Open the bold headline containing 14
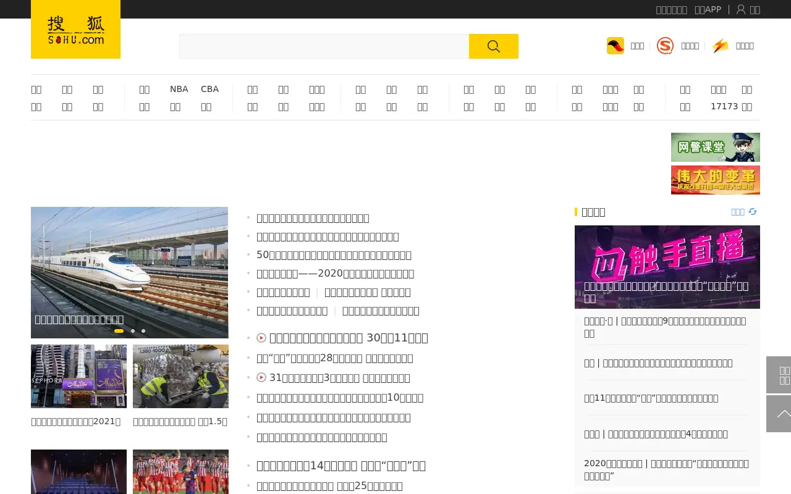This screenshot has height=494, width=791. (x=341, y=466)
